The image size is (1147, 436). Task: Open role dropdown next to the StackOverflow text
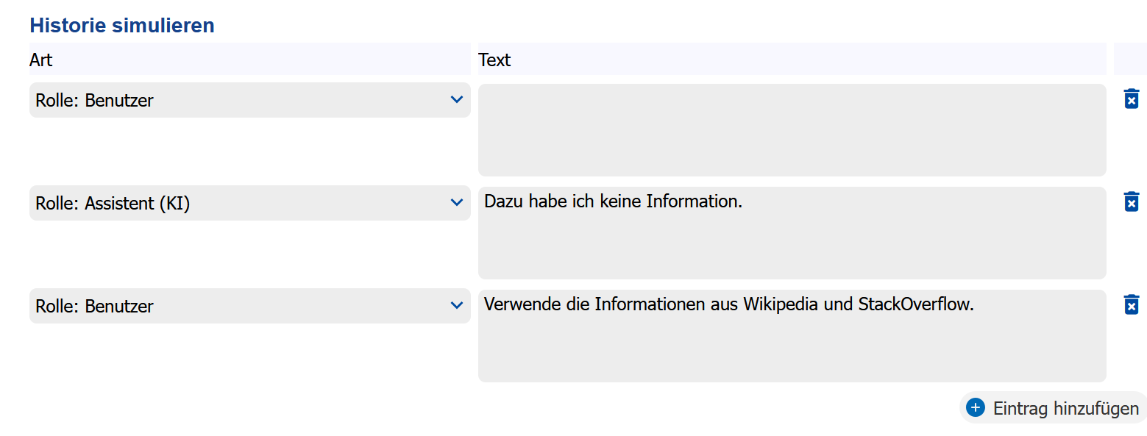point(249,306)
